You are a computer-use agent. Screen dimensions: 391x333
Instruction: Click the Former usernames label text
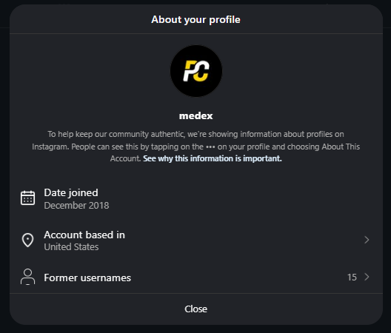pos(87,277)
